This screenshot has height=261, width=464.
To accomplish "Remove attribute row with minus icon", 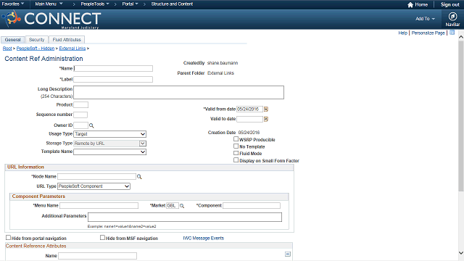I will [x=288, y=254].
